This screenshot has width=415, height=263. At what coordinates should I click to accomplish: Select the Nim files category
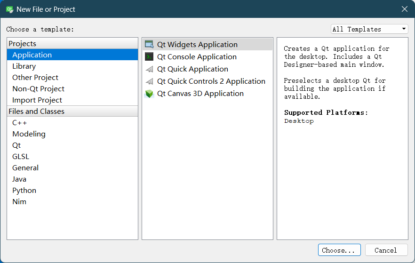(x=72, y=202)
